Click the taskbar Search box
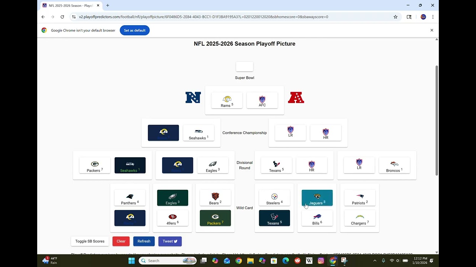The image size is (476, 267). click(168, 261)
